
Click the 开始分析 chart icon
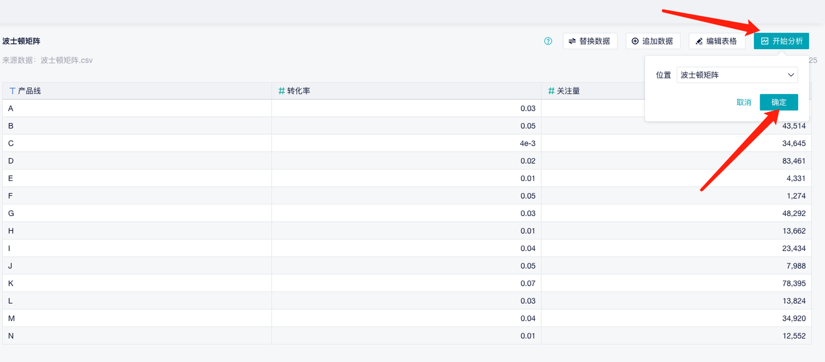tap(765, 41)
